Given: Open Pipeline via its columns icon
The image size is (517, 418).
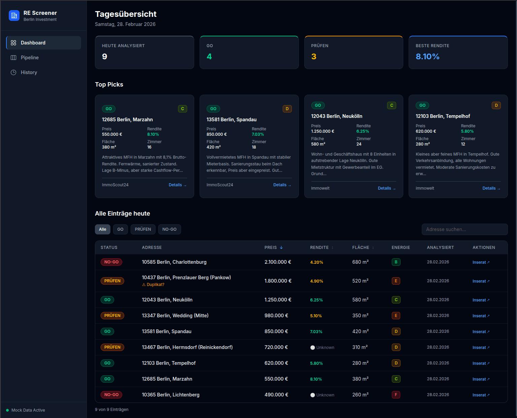Looking at the screenshot, I should point(13,58).
